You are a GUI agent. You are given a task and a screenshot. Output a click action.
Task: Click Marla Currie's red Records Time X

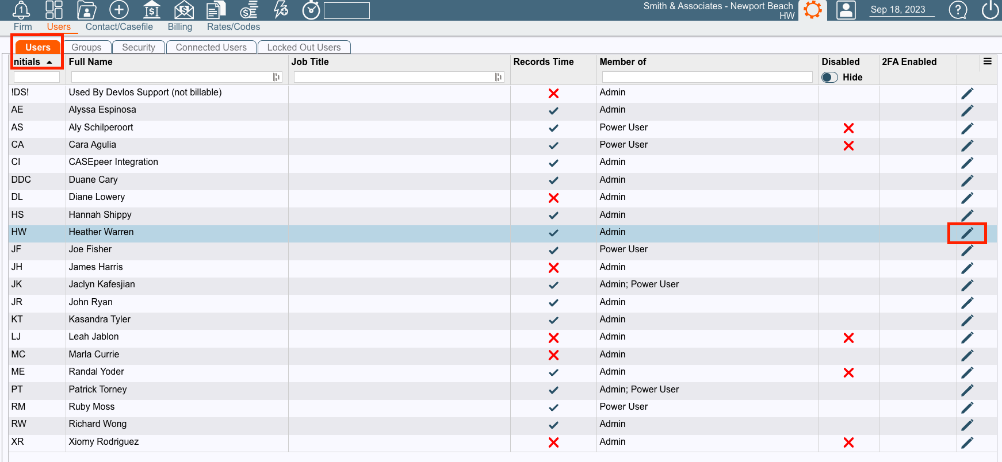(x=553, y=355)
